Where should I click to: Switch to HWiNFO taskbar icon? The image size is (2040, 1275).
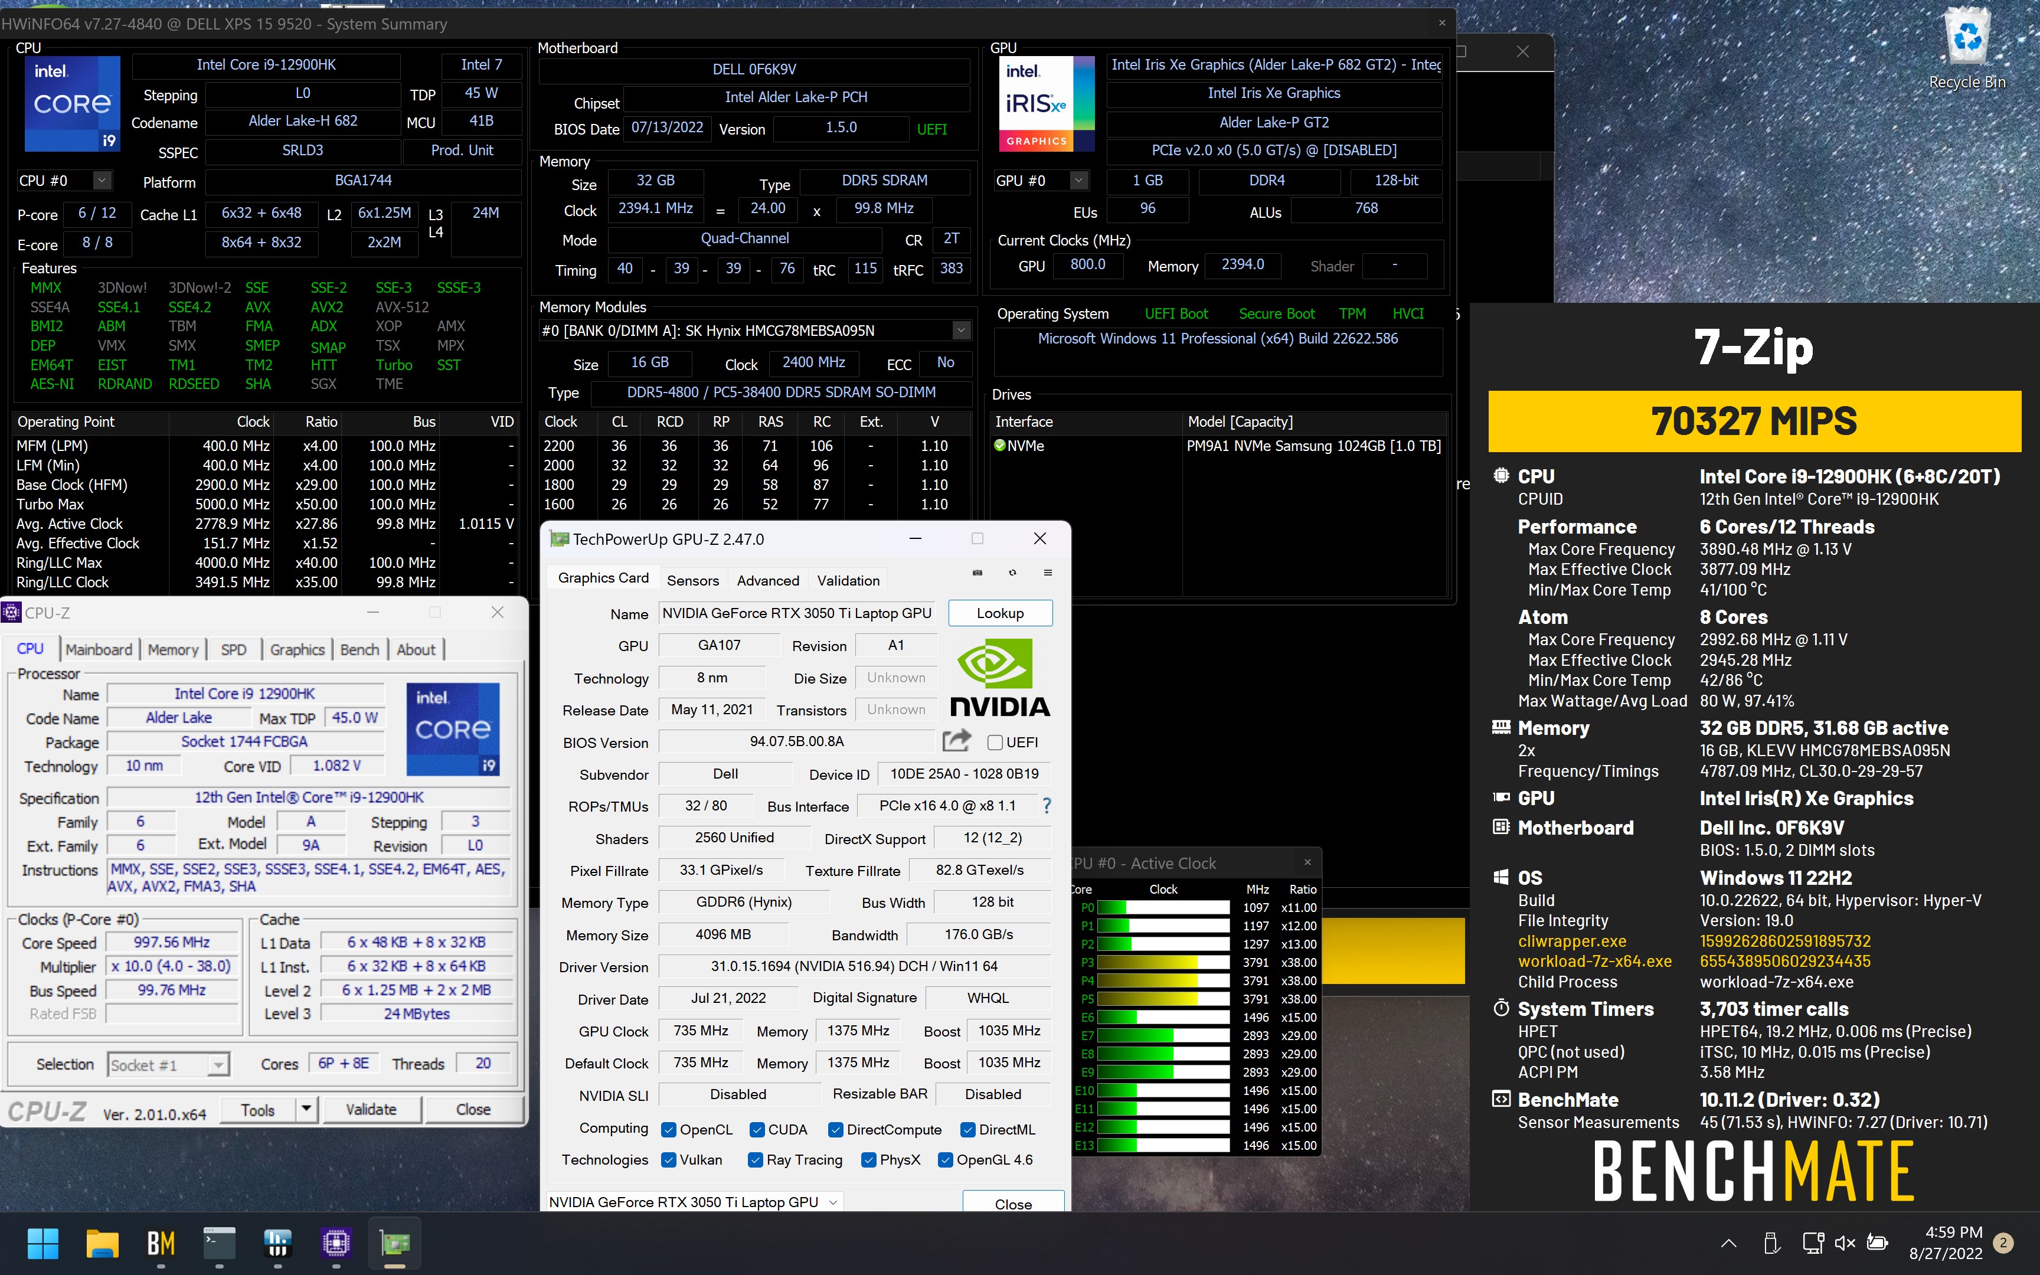point(277,1243)
